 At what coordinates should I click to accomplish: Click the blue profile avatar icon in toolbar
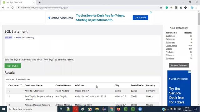click(x=192, y=7)
